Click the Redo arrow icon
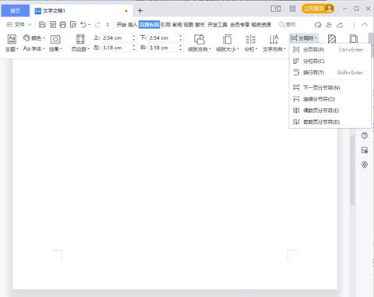The image size is (374, 297). coord(97,25)
